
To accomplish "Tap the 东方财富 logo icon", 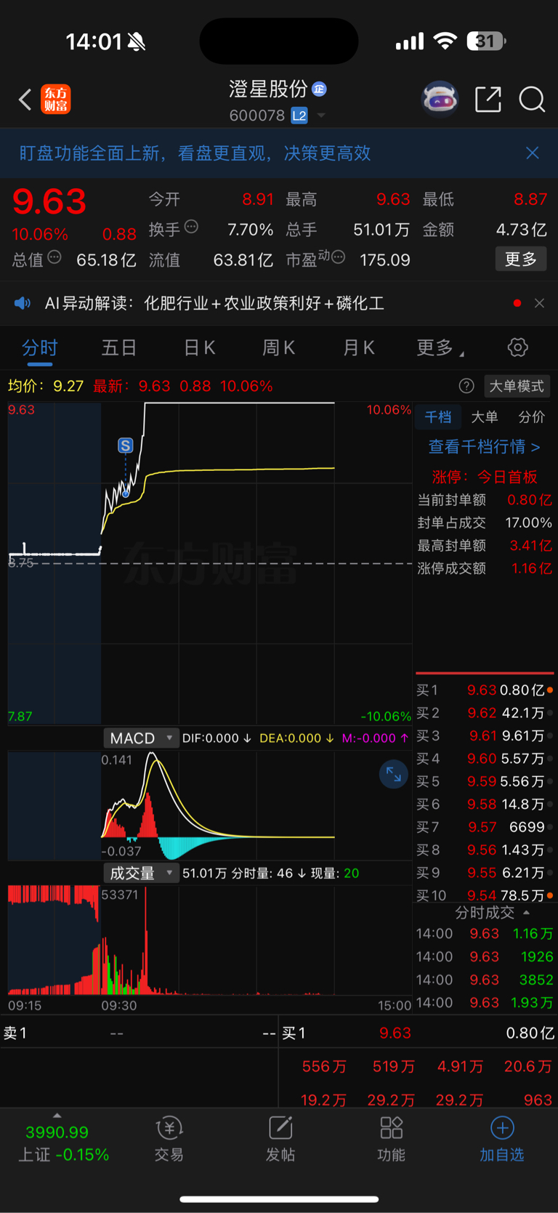I will [x=56, y=99].
